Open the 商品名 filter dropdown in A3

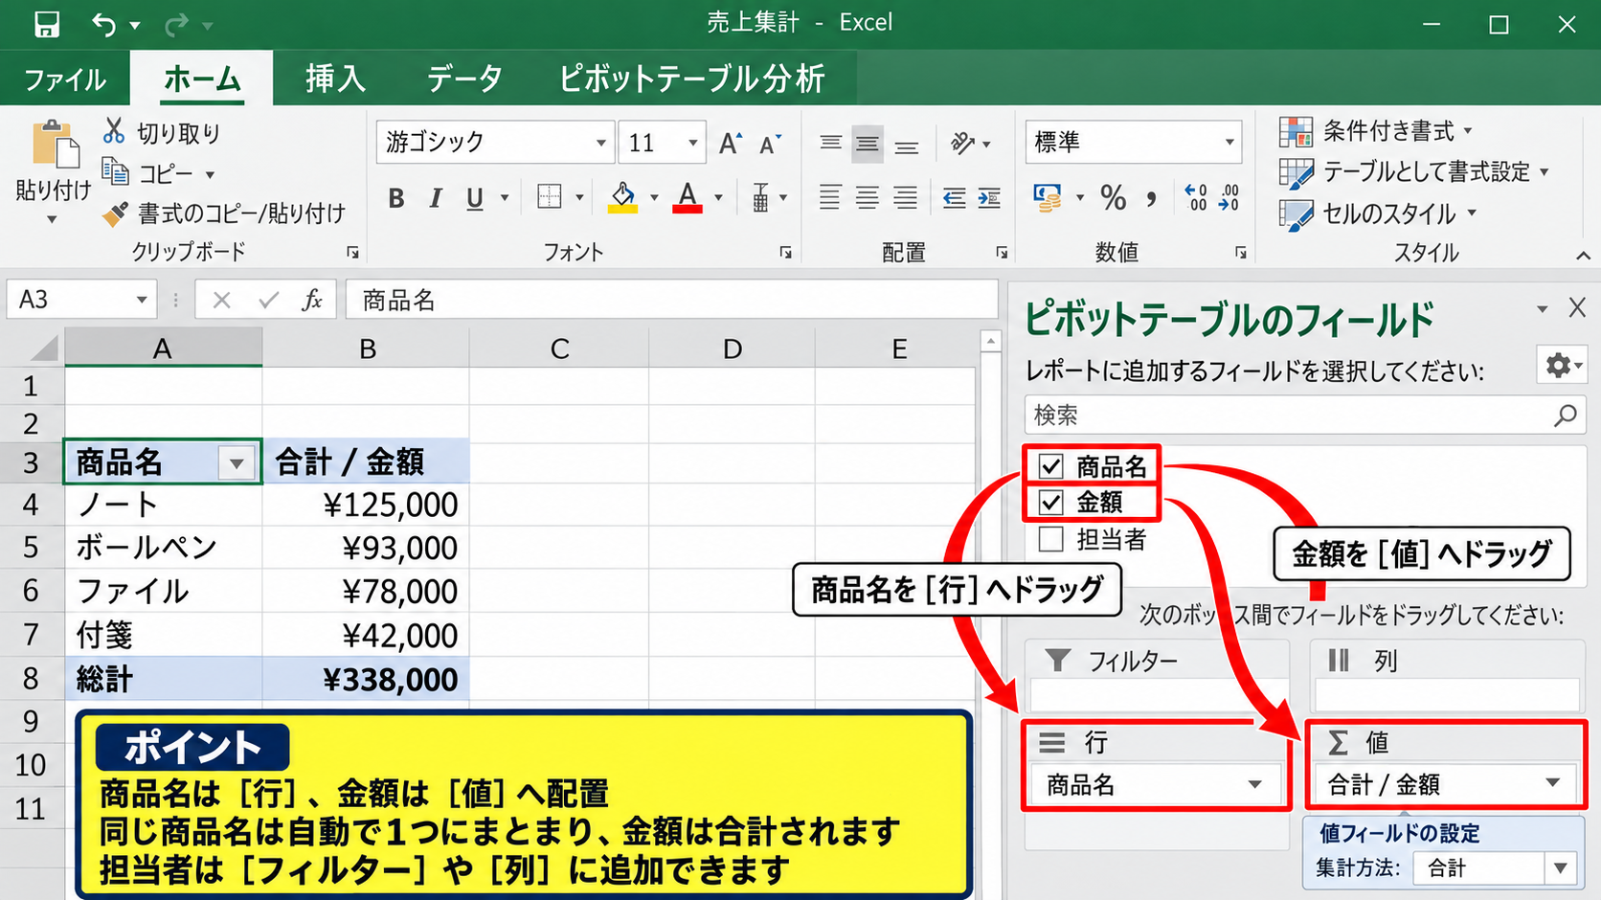237,464
